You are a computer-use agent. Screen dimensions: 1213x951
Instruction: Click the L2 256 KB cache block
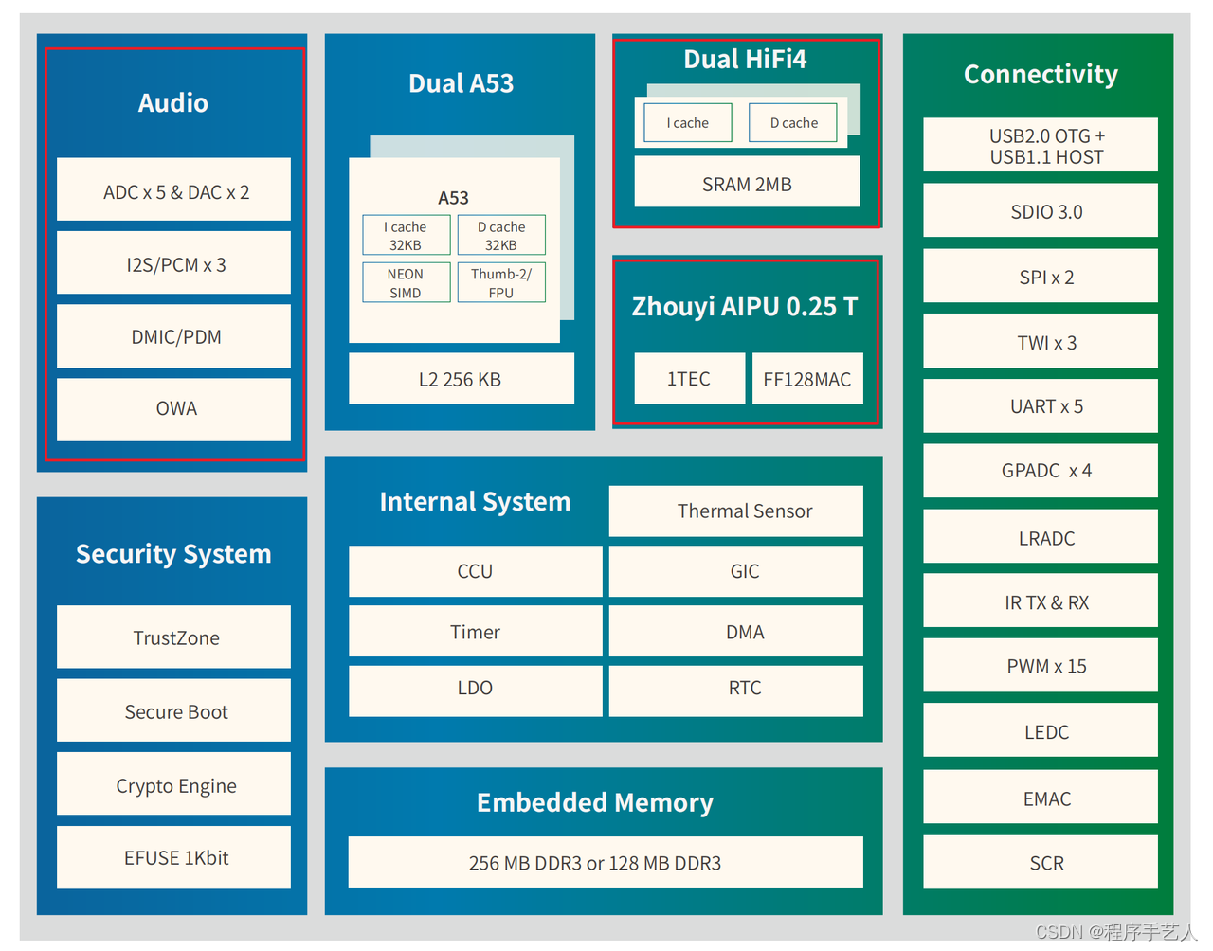coord(461,379)
